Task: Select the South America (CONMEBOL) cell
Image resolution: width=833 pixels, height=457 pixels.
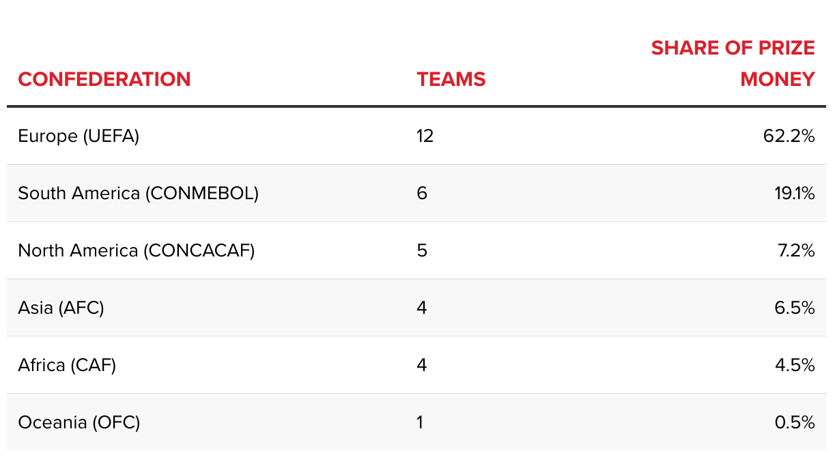Action: (x=139, y=194)
